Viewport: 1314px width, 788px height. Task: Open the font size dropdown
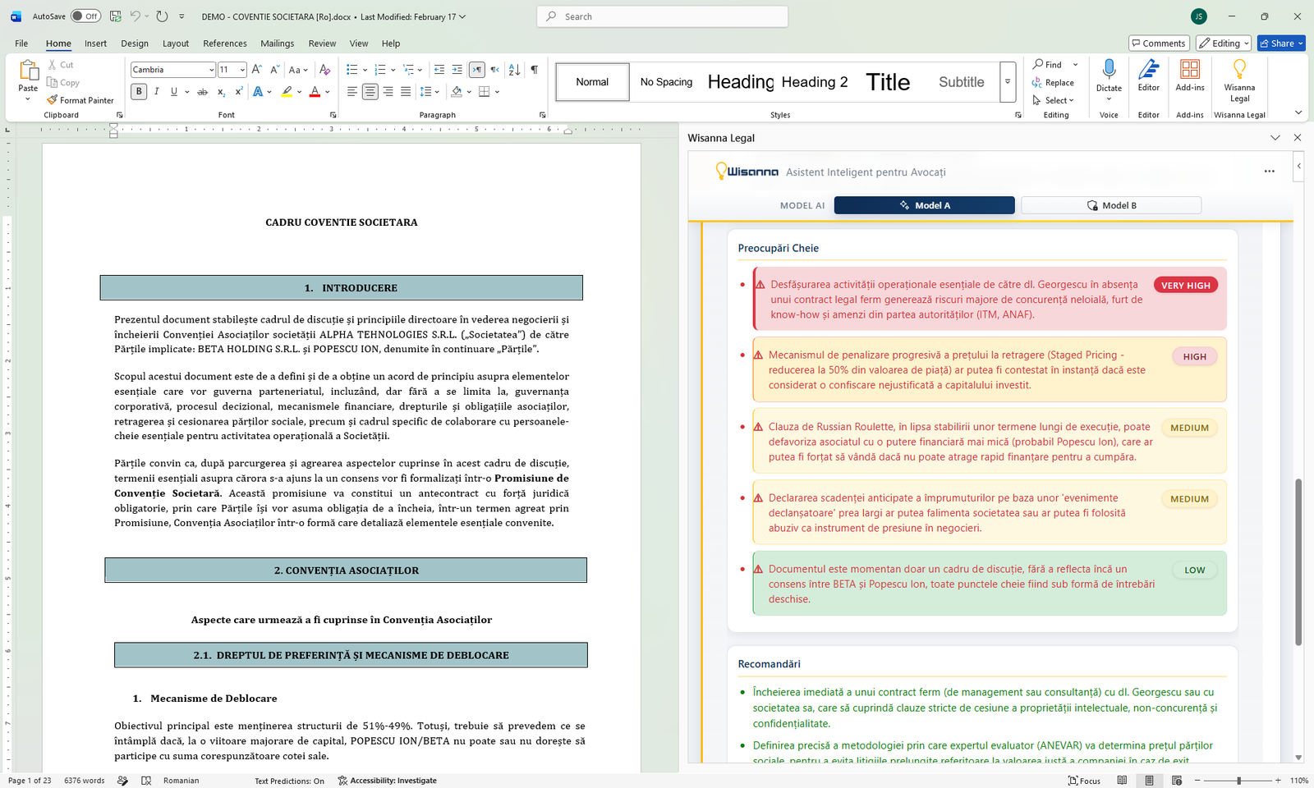point(242,70)
